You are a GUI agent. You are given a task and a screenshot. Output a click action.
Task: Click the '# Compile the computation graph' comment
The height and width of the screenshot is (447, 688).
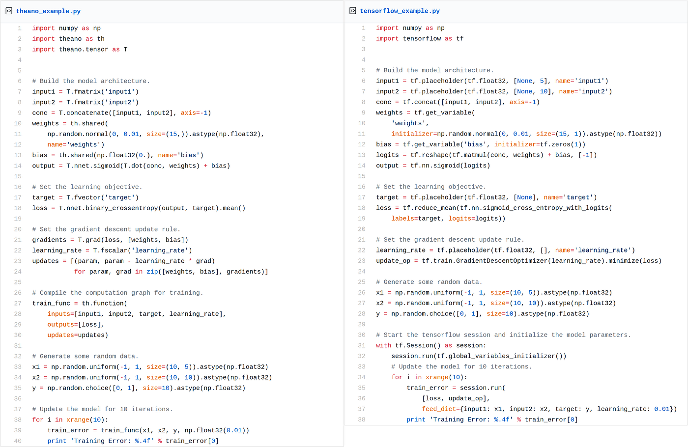coord(118,293)
